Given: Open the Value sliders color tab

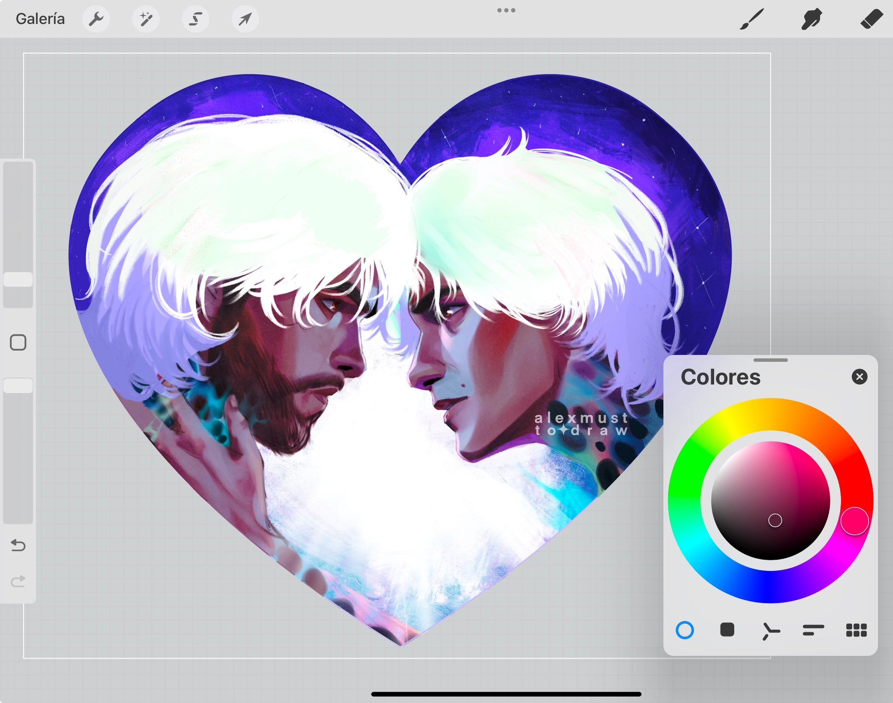Looking at the screenshot, I should point(813,630).
